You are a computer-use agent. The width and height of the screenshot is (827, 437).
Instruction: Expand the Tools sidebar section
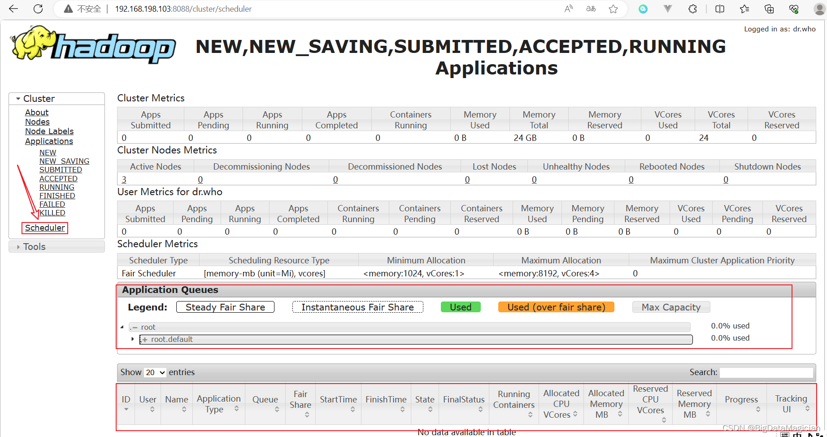pos(18,247)
